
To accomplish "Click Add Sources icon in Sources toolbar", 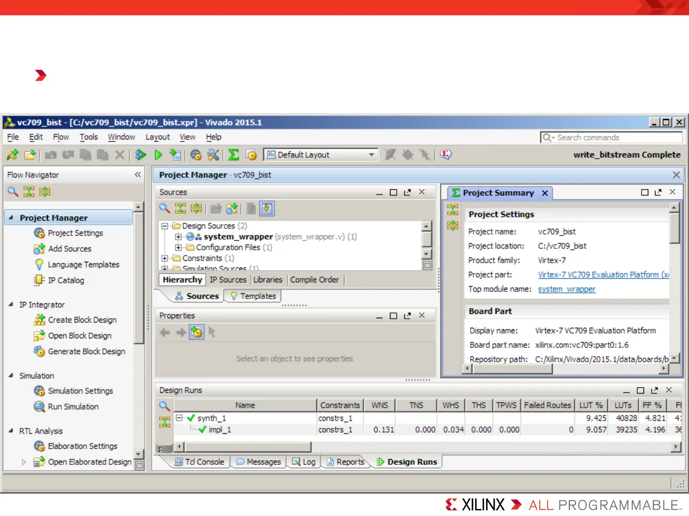I will point(232,208).
